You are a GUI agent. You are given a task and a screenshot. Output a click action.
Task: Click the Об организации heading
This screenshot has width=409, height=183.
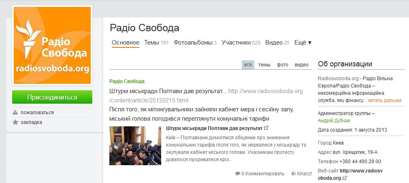click(x=345, y=64)
